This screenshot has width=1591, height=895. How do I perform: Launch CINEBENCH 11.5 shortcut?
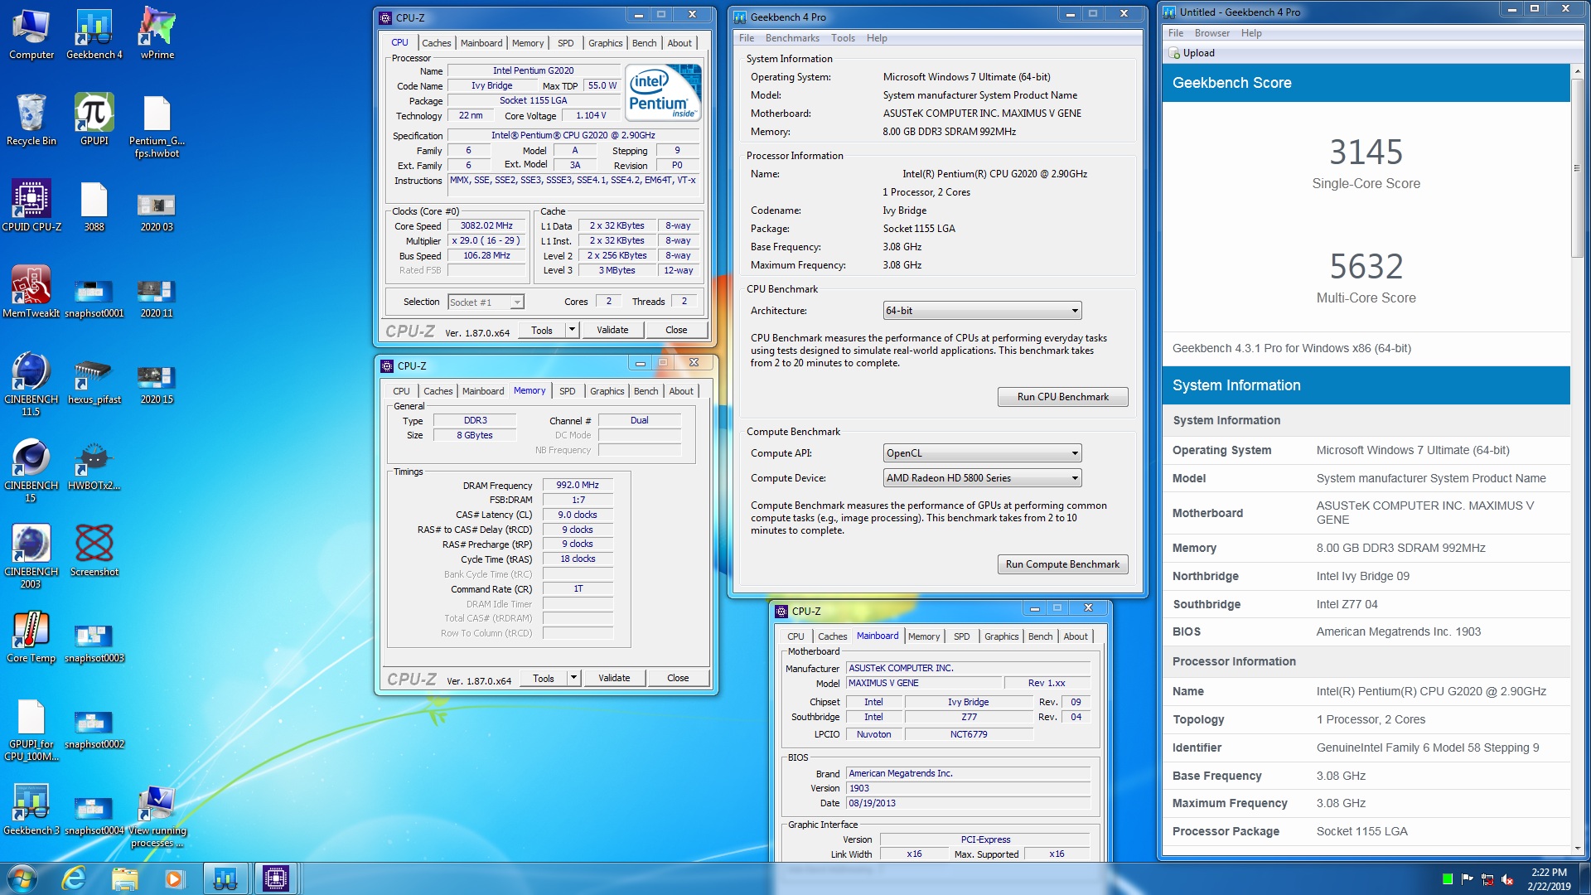click(31, 384)
